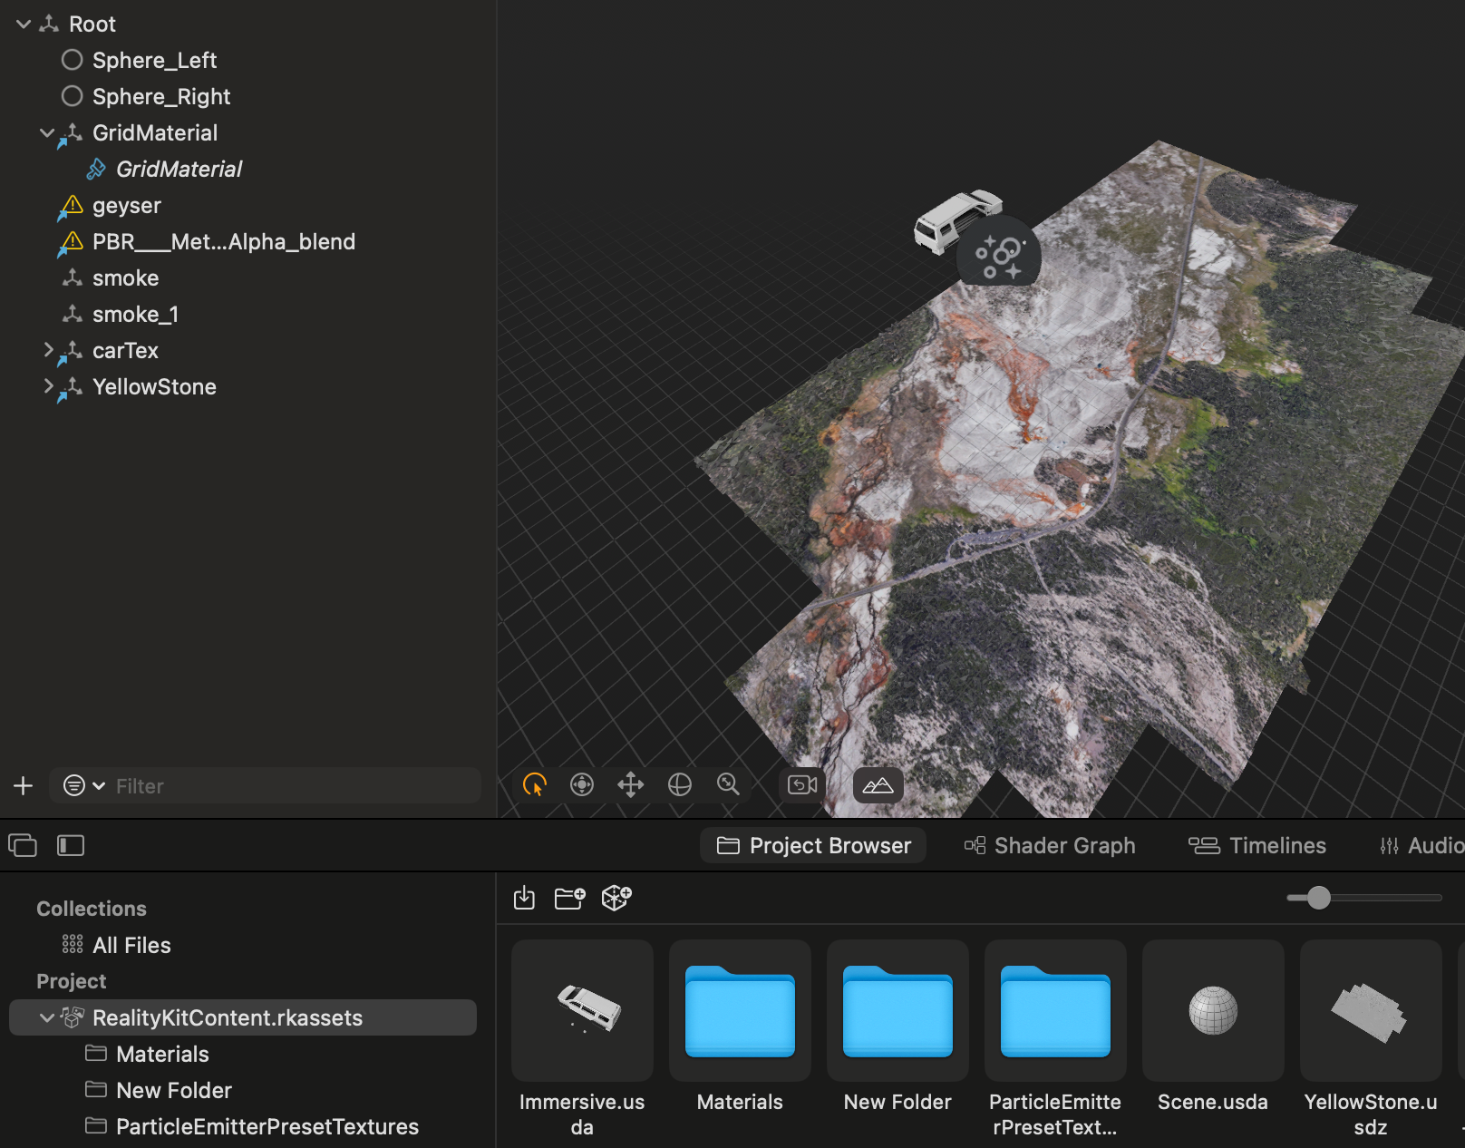Screen dimensions: 1465x1148
Task: Switch to Shader Graph tab
Action: click(x=1049, y=845)
